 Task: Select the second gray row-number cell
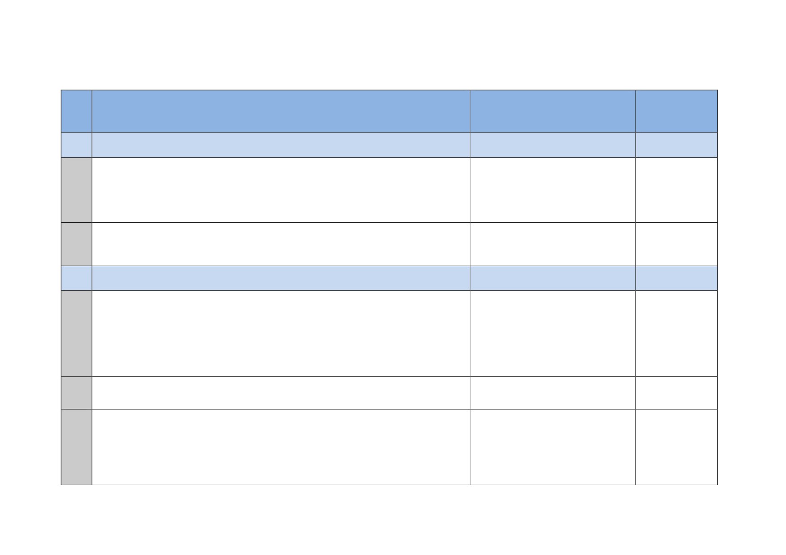[x=76, y=244]
